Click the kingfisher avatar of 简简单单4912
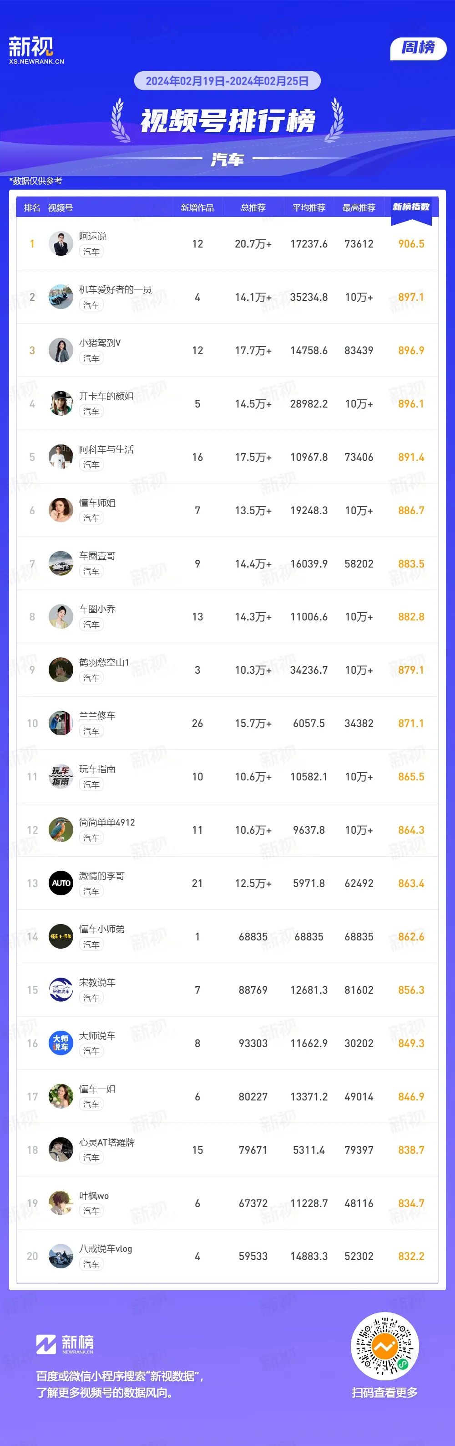Image resolution: width=455 pixels, height=1446 pixels. coord(61,830)
